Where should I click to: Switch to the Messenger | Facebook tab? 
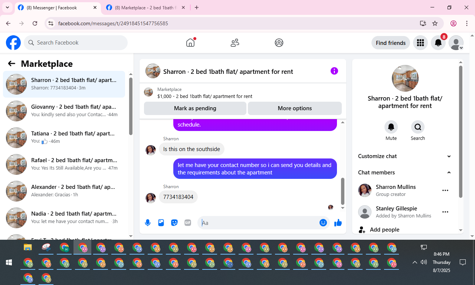[x=58, y=7]
